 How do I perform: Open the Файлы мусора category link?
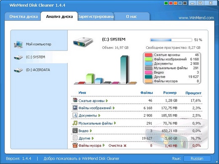point(90,145)
